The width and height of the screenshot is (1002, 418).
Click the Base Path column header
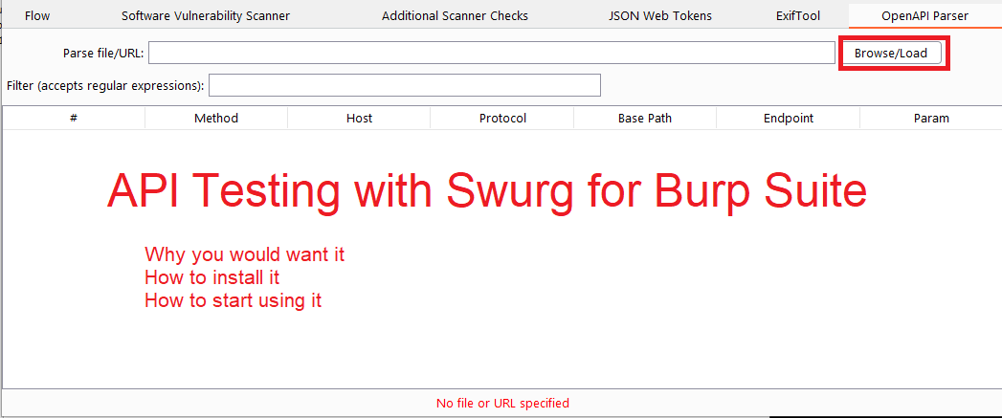(x=645, y=118)
